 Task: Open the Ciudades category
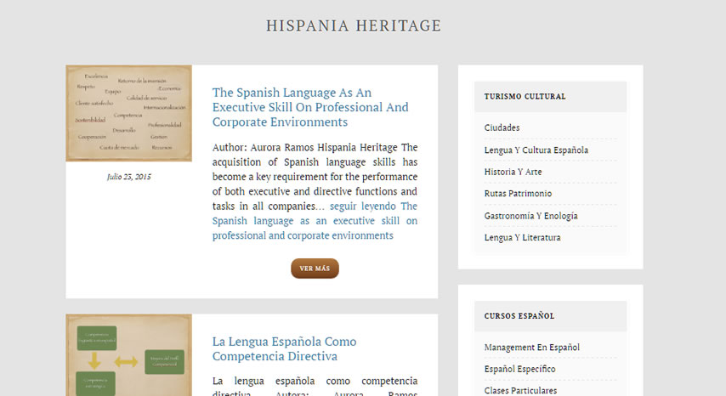click(x=502, y=127)
